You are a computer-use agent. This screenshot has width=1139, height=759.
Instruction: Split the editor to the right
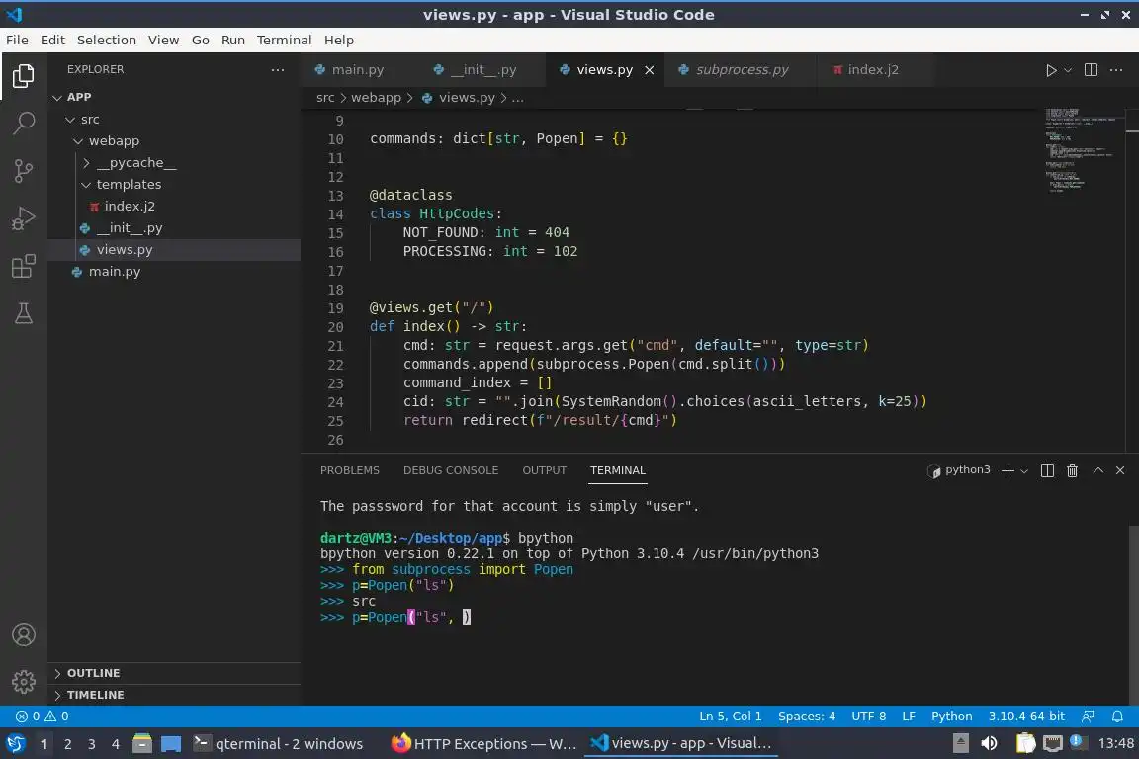coord(1092,70)
